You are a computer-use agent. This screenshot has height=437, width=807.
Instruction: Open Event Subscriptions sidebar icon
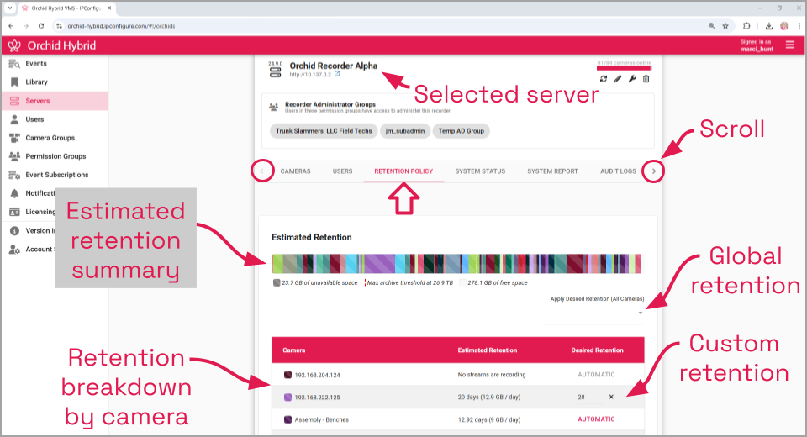pos(14,175)
